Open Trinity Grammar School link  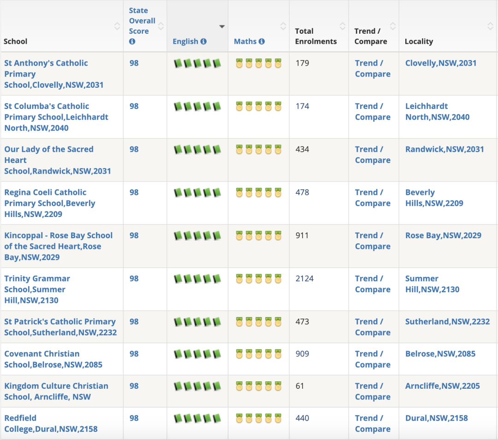(37, 289)
